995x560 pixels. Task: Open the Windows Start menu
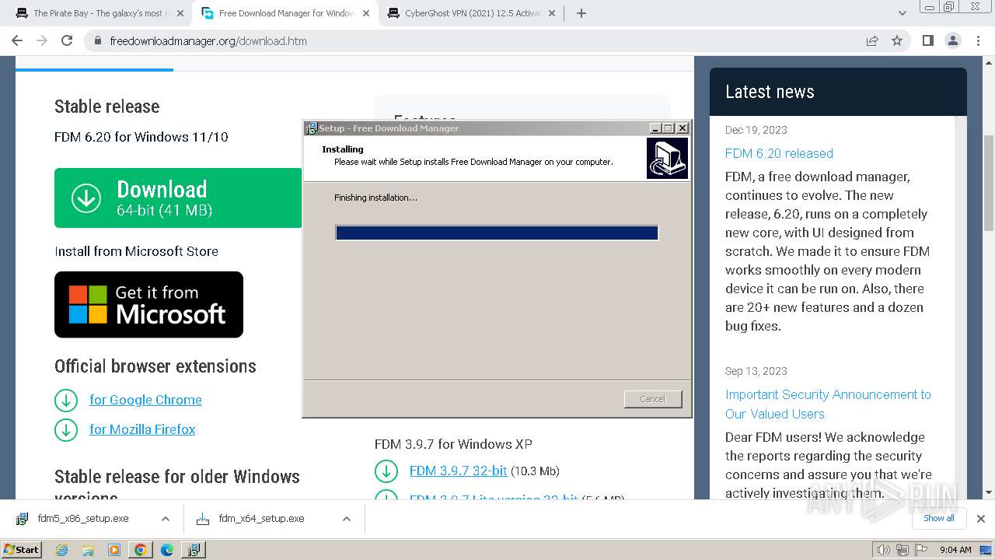point(22,550)
